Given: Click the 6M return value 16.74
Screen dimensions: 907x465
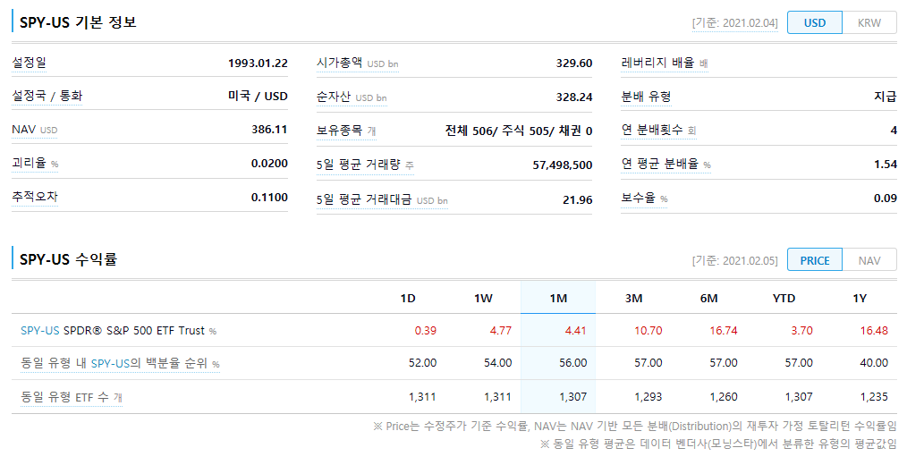Looking at the screenshot, I should click(724, 331).
